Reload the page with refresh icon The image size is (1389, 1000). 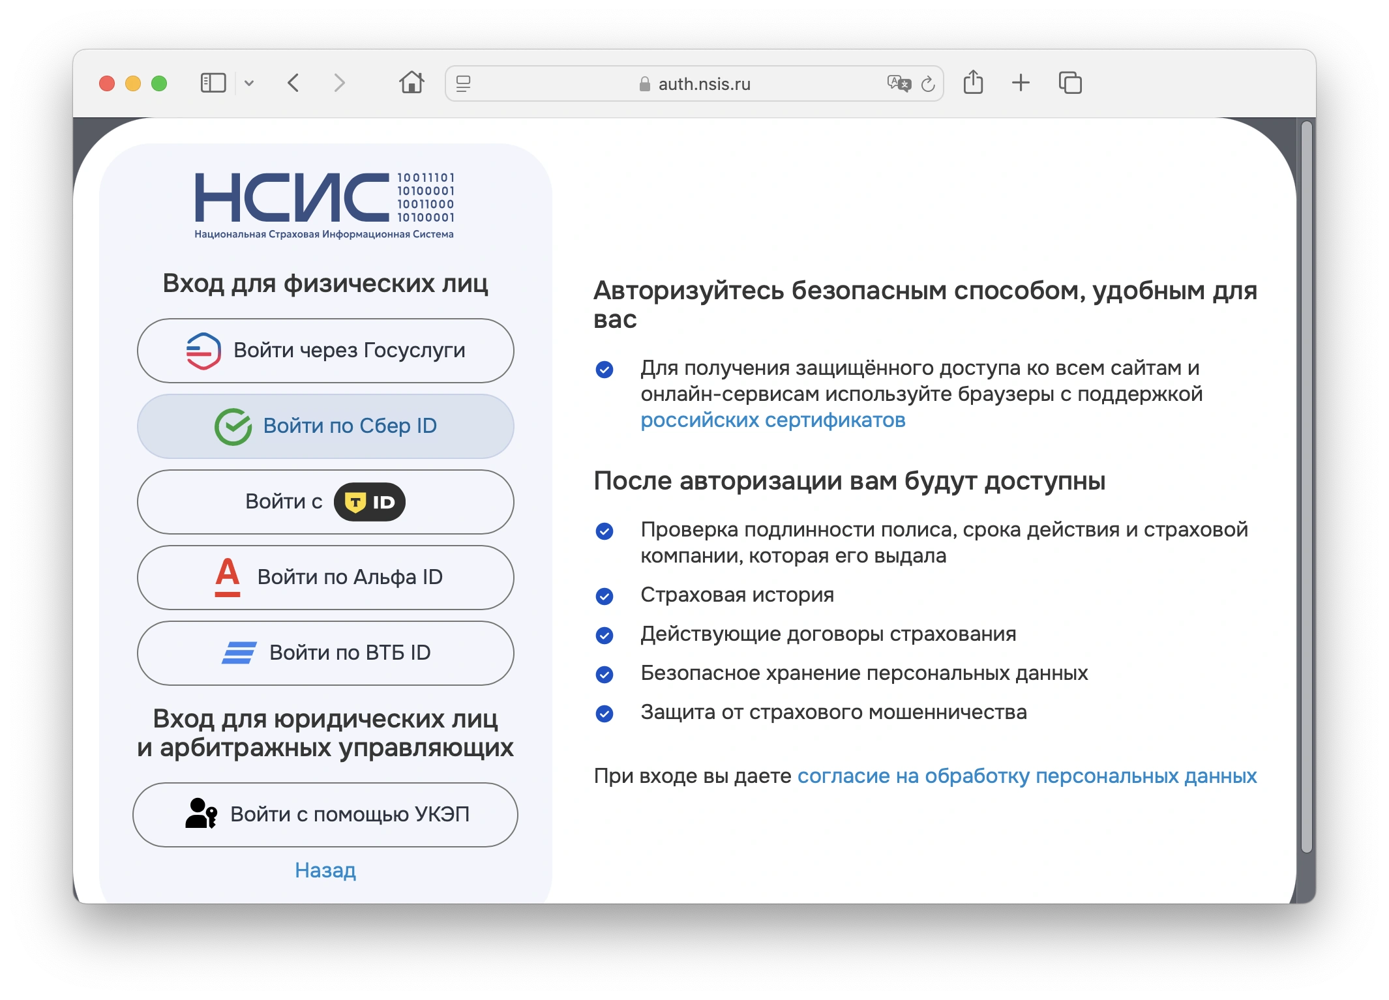(x=928, y=84)
